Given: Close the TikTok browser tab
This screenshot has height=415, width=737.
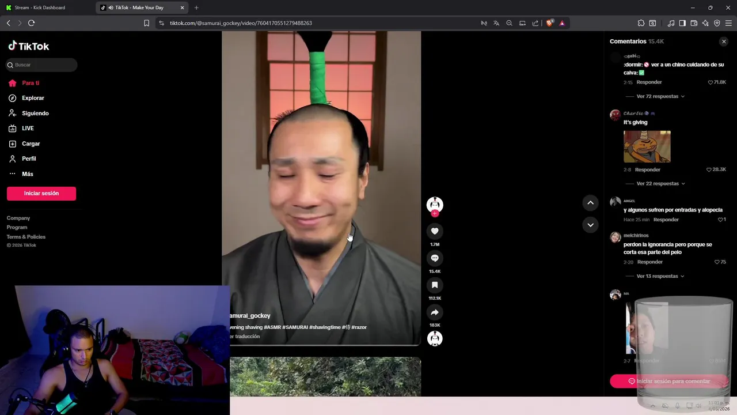Looking at the screenshot, I should coord(183,7).
